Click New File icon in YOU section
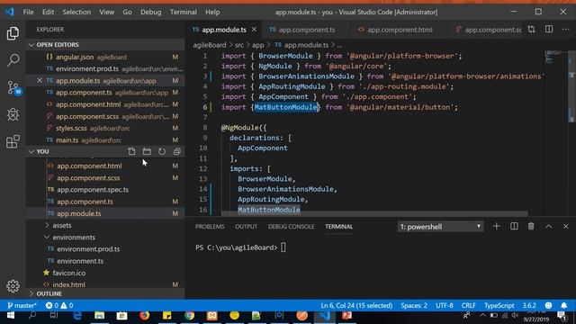This screenshot has height=324, width=576. [131, 151]
